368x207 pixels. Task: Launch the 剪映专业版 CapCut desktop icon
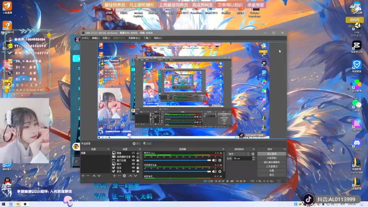(357, 46)
